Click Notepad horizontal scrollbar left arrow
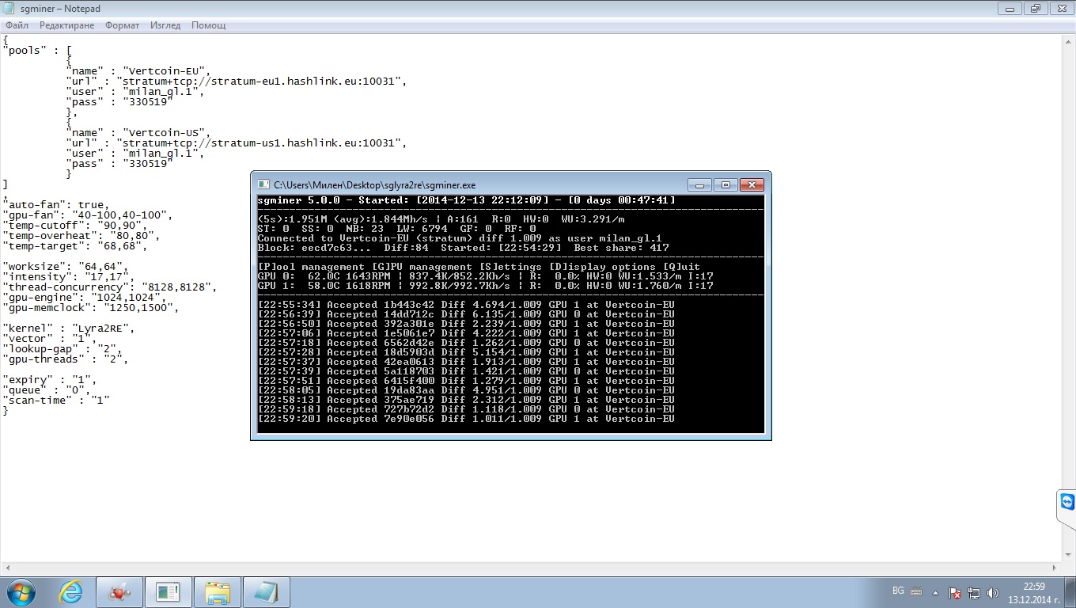The width and height of the screenshot is (1076, 608). 7,568
